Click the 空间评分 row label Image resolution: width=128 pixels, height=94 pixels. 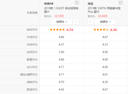(32, 52)
